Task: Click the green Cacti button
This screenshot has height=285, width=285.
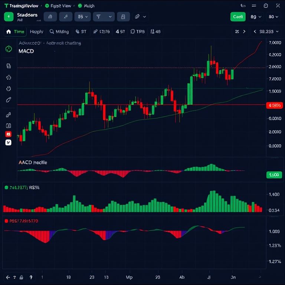Action: (237, 17)
